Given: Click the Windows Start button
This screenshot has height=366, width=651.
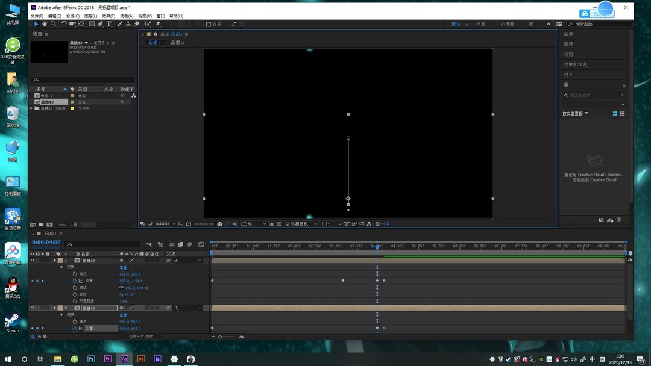Looking at the screenshot, I should click(8, 359).
